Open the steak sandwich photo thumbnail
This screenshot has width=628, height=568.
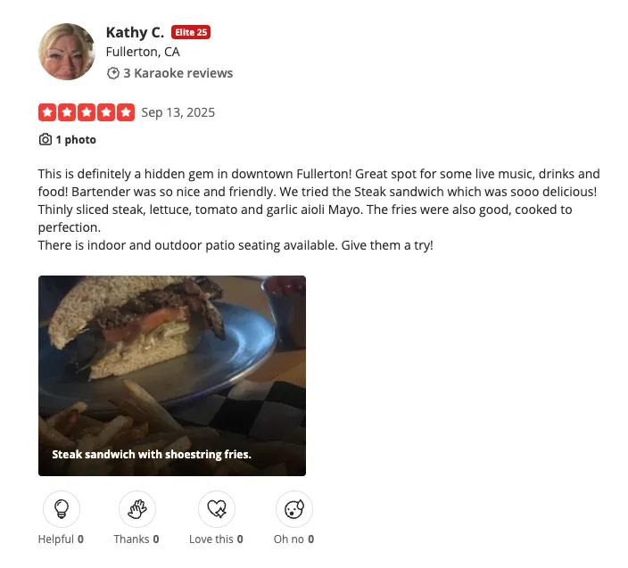[172, 375]
